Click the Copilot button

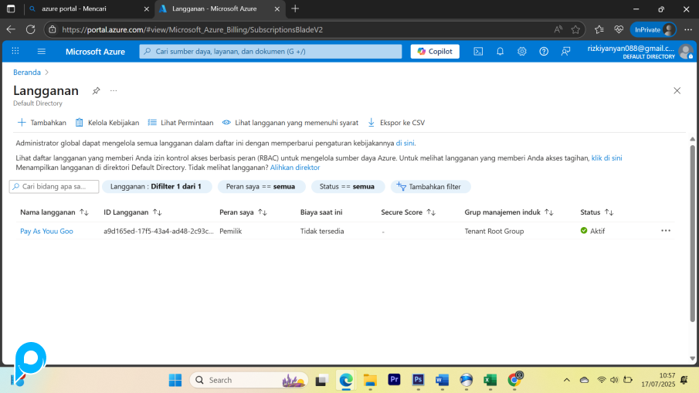pyautogui.click(x=435, y=52)
